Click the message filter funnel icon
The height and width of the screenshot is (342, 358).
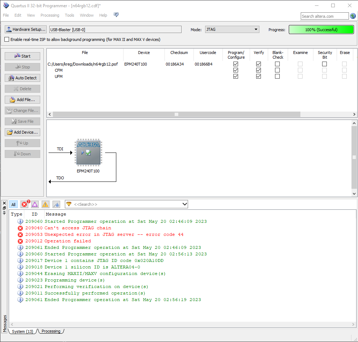click(x=69, y=204)
